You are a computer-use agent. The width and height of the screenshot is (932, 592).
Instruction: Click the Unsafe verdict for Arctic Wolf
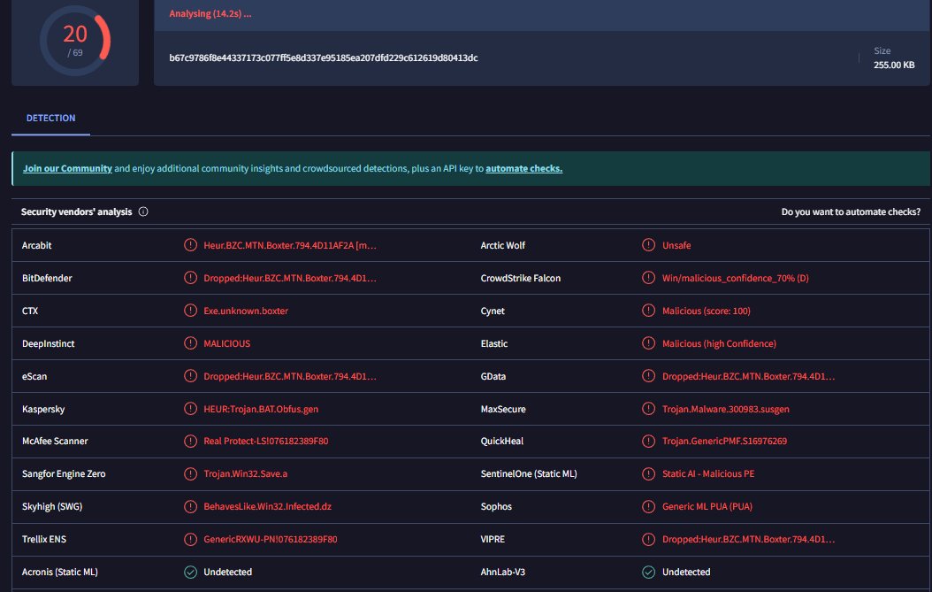(x=676, y=245)
